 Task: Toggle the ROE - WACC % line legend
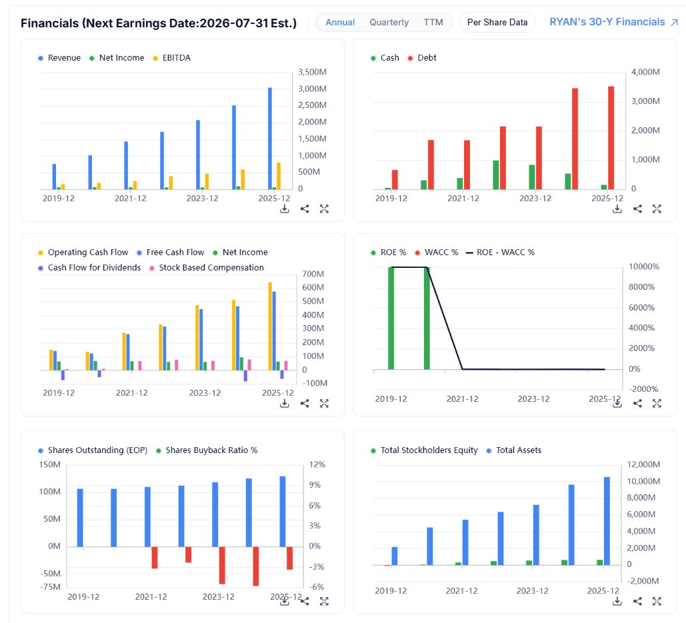(501, 253)
